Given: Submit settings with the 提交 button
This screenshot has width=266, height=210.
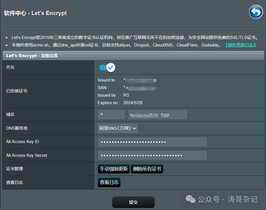Looking at the screenshot, I should 133,202.
